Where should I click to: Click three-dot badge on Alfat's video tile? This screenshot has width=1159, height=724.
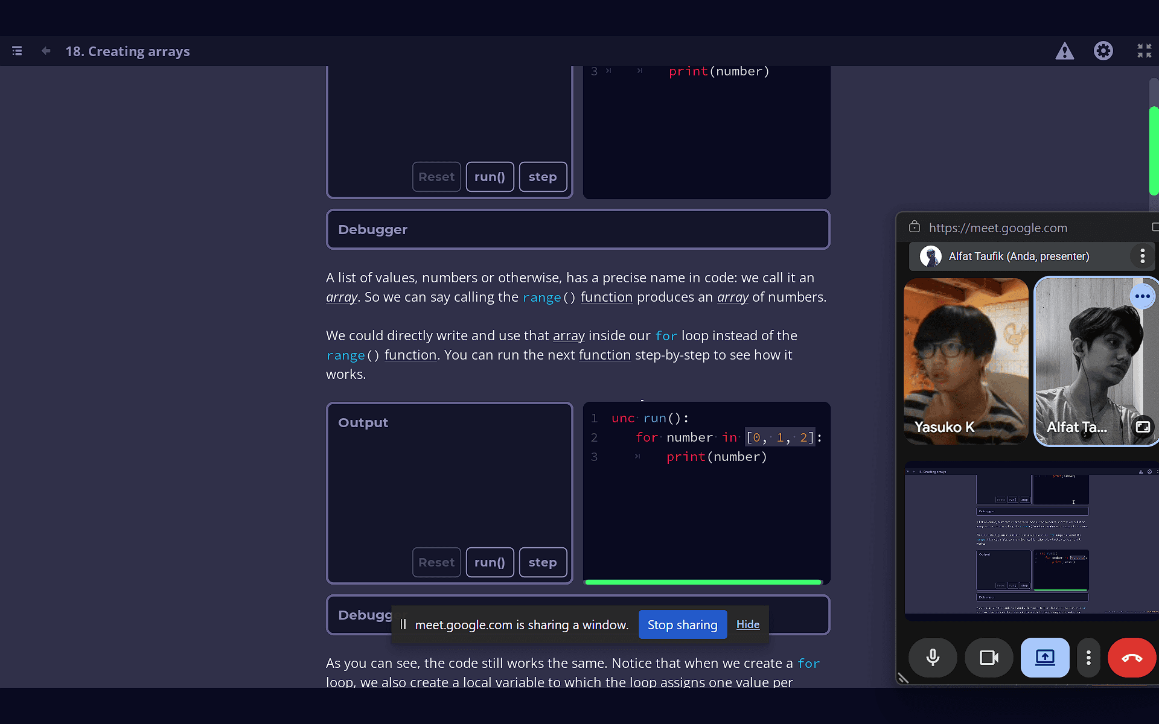click(x=1142, y=296)
